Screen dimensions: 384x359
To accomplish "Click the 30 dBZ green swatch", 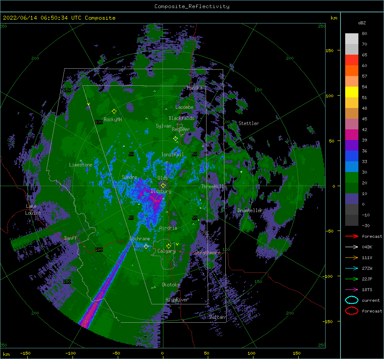I will [352, 177].
